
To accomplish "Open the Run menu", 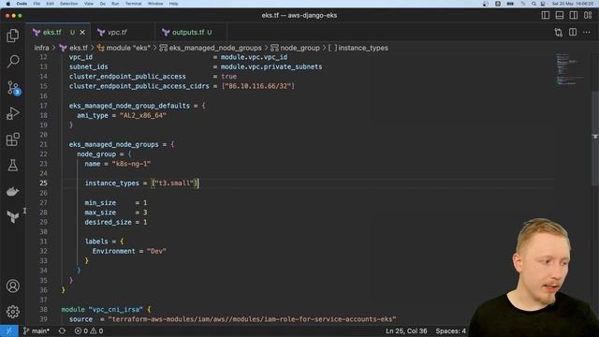I will 115,4.
